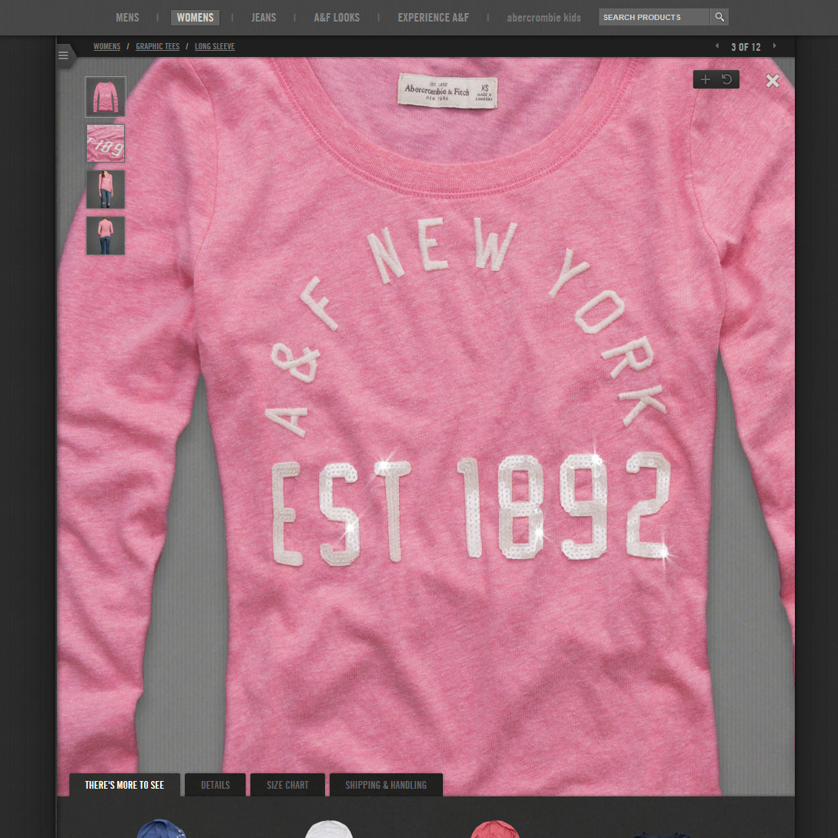This screenshot has height=838, width=838.
Task: Reset the image view with the rotate icon
Action: [x=727, y=79]
